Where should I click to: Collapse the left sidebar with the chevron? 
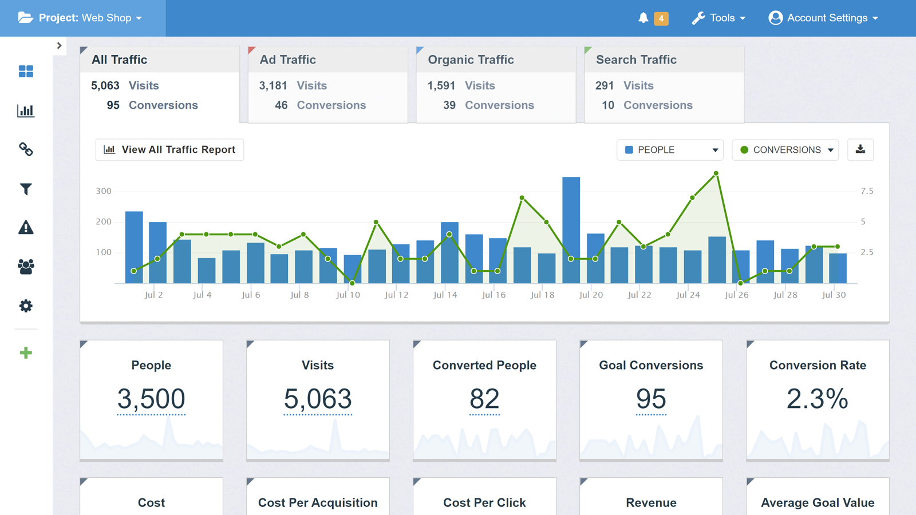click(x=60, y=45)
